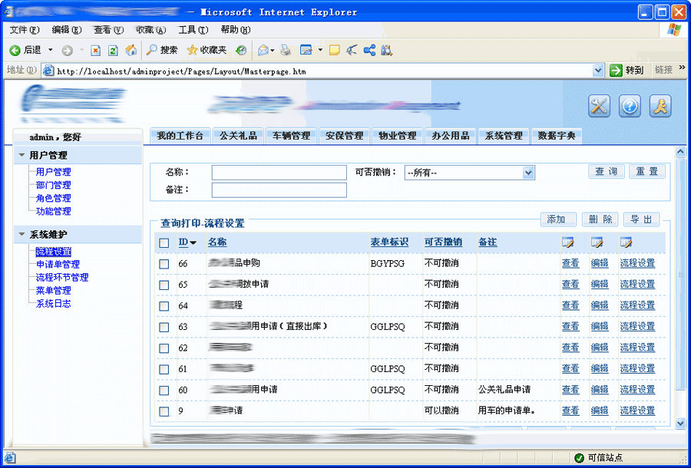
Task: Toggle the select-all checkbox in table header
Action: tap(164, 243)
